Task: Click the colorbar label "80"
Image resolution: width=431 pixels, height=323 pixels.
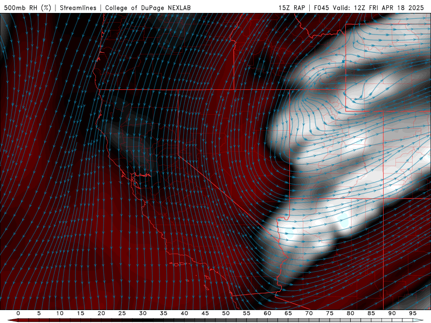Action: click(350, 313)
